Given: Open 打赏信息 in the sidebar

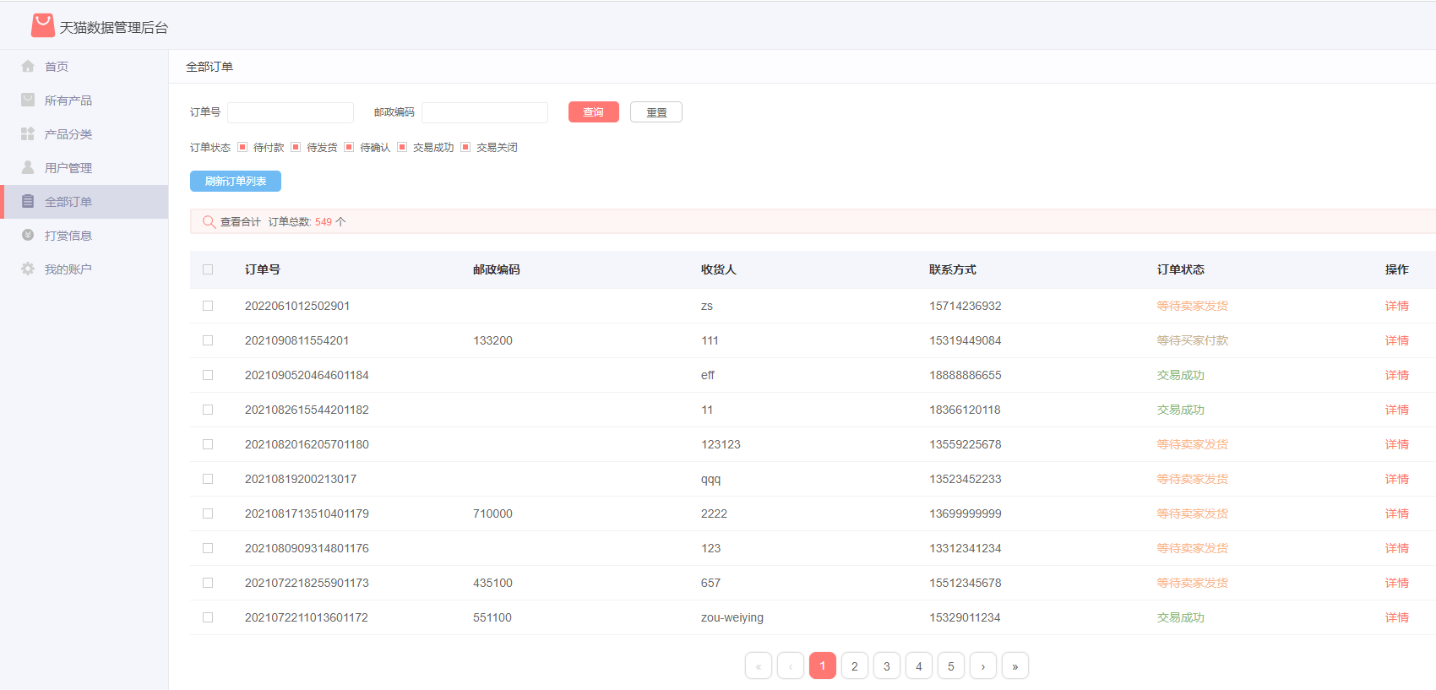Looking at the screenshot, I should point(84,236).
